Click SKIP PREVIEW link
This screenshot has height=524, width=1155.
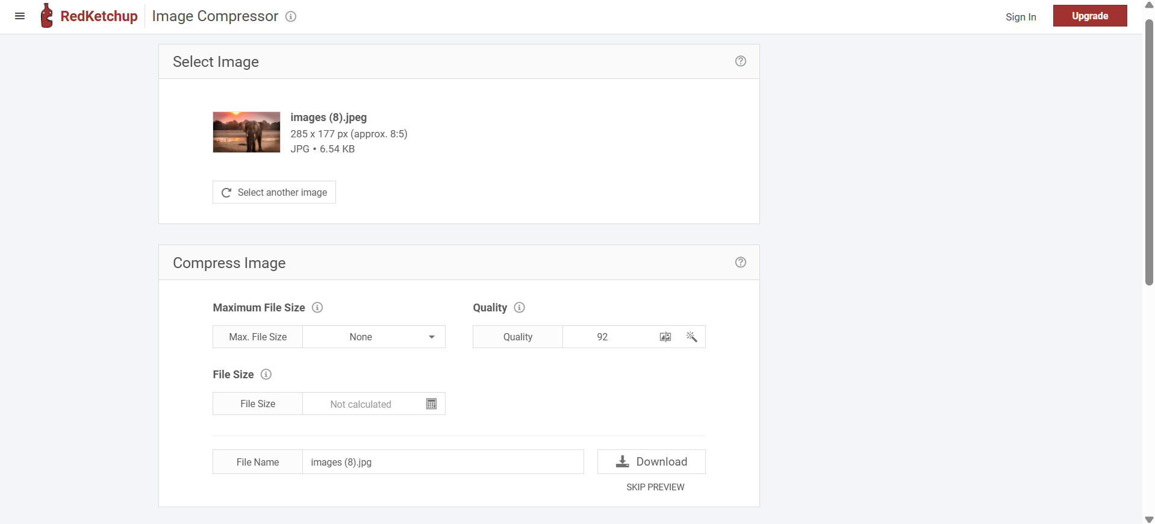655,487
